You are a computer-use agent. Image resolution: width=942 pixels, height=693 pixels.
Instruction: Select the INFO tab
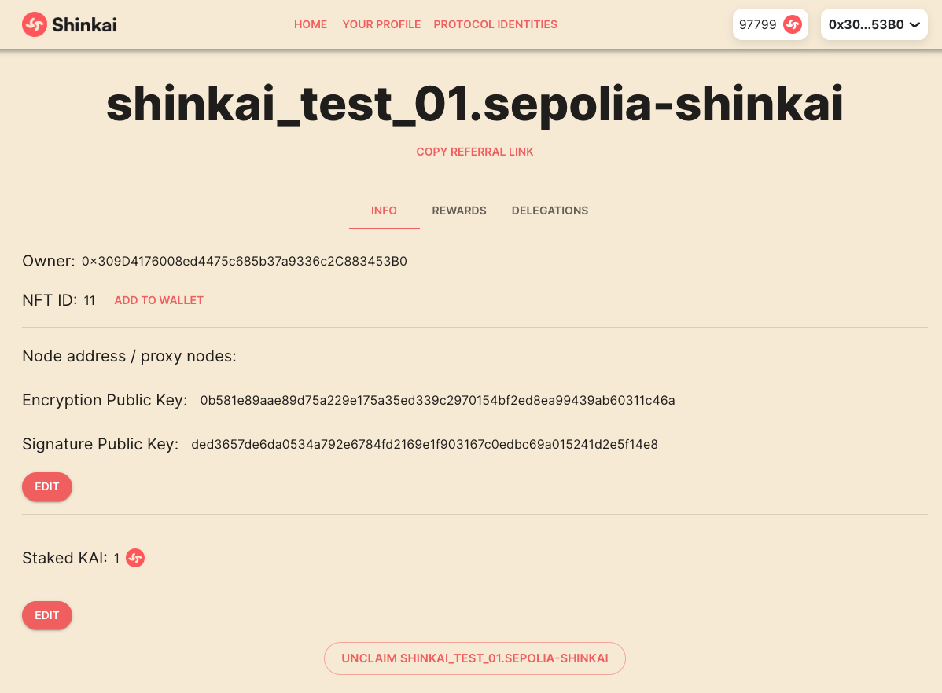(384, 211)
